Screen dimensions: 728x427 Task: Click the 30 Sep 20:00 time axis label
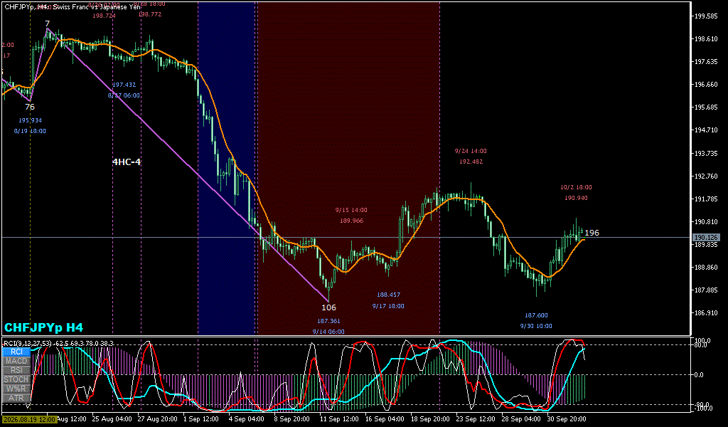[x=567, y=419]
